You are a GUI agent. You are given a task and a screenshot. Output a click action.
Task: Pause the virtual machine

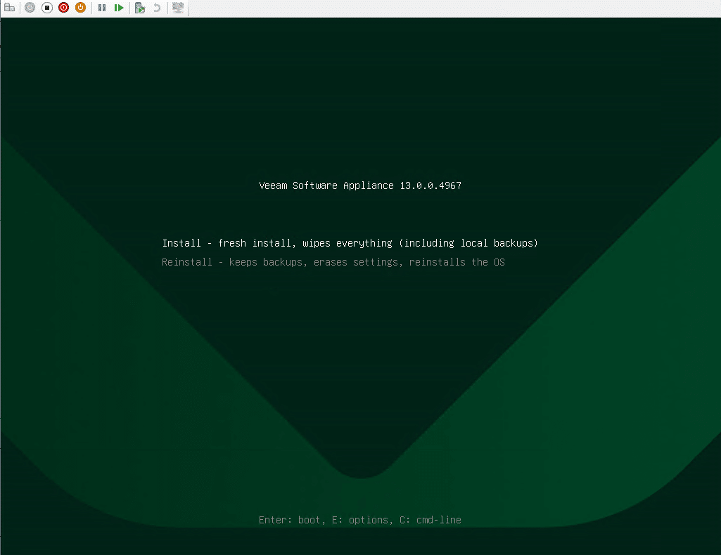click(x=102, y=8)
